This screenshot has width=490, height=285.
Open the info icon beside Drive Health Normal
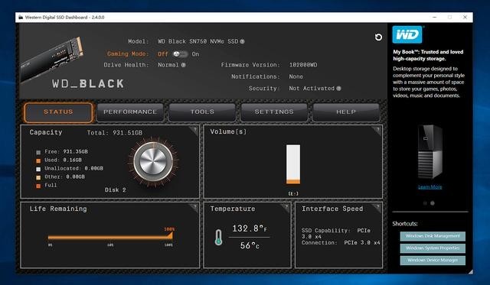(184, 65)
